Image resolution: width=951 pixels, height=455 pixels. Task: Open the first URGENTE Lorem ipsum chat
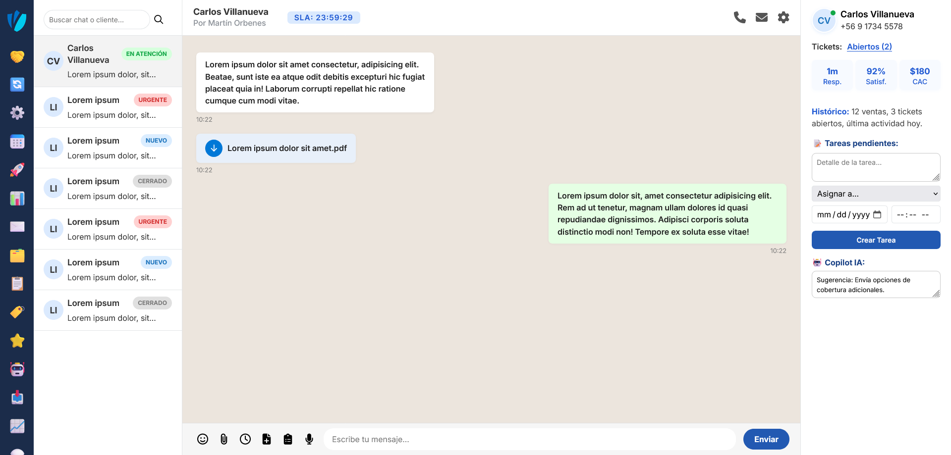108,107
